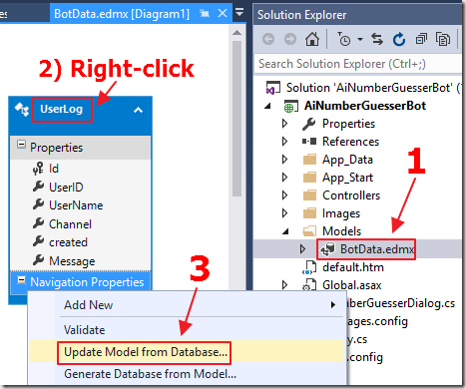466x389 pixels.
Task: Click the wrench icon beside Properties in Solution Explorer
Action: pyautogui.click(x=308, y=124)
